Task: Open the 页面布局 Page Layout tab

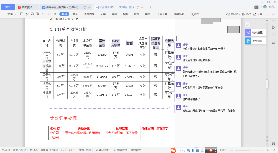Action: click(x=89, y=14)
